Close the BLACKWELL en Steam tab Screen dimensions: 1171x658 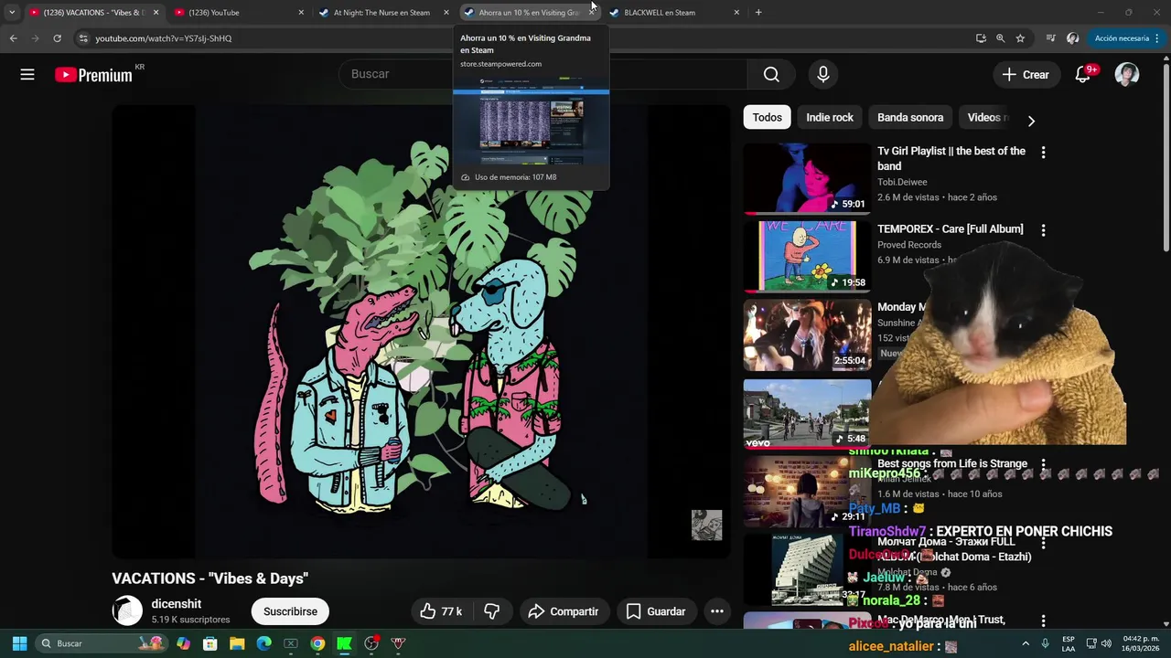[736, 13]
